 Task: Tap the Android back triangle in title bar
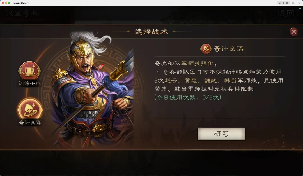[x=279, y=3]
